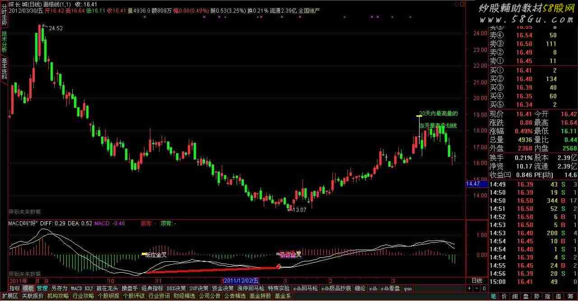This screenshot has height=301, width=578.
Task: Open the 财经精选 bottom tab
Action: point(184,296)
